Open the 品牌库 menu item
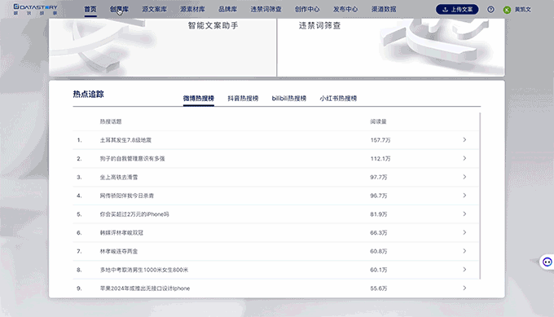 (x=227, y=9)
